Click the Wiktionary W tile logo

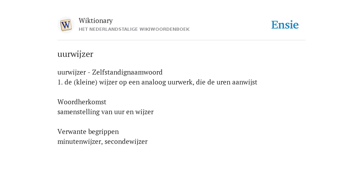click(x=66, y=25)
